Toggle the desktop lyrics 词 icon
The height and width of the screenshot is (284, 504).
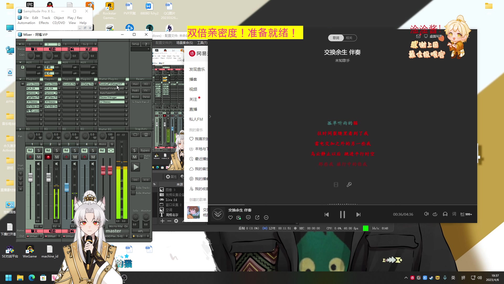(454, 214)
